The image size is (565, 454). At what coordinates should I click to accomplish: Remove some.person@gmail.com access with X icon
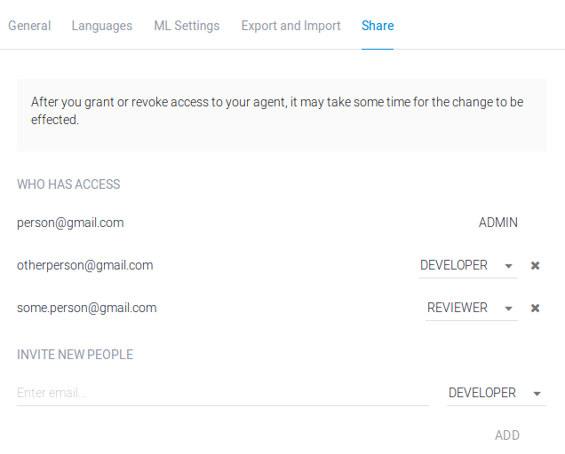pos(535,308)
